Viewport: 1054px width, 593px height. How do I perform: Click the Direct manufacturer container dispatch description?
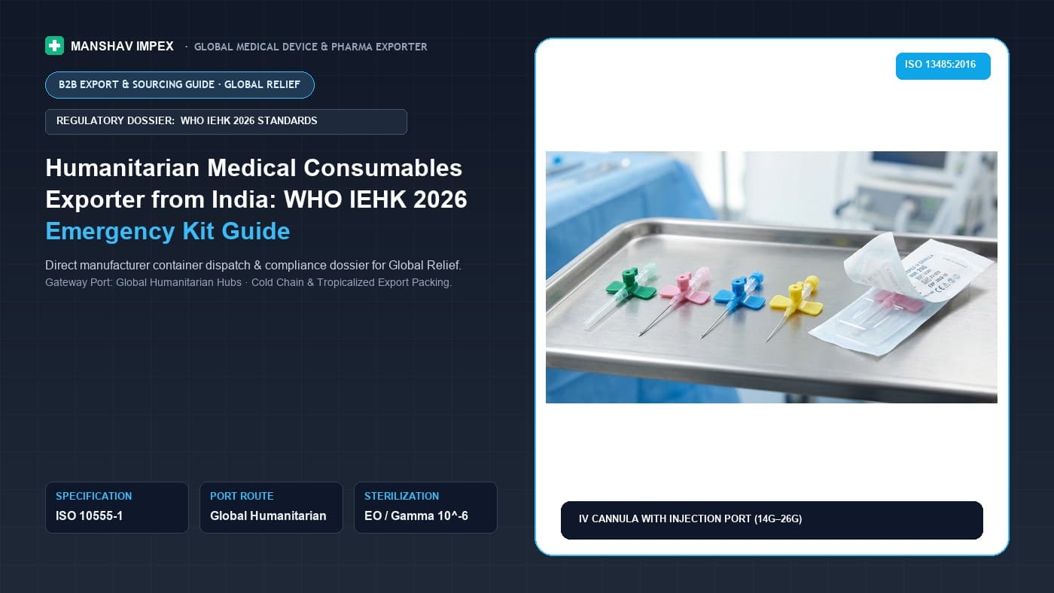[253, 266]
